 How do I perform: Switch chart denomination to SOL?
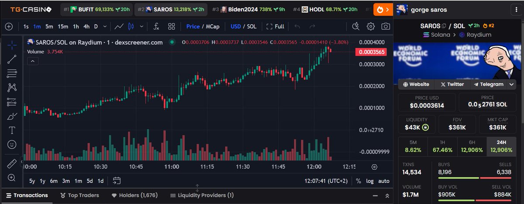(252, 27)
